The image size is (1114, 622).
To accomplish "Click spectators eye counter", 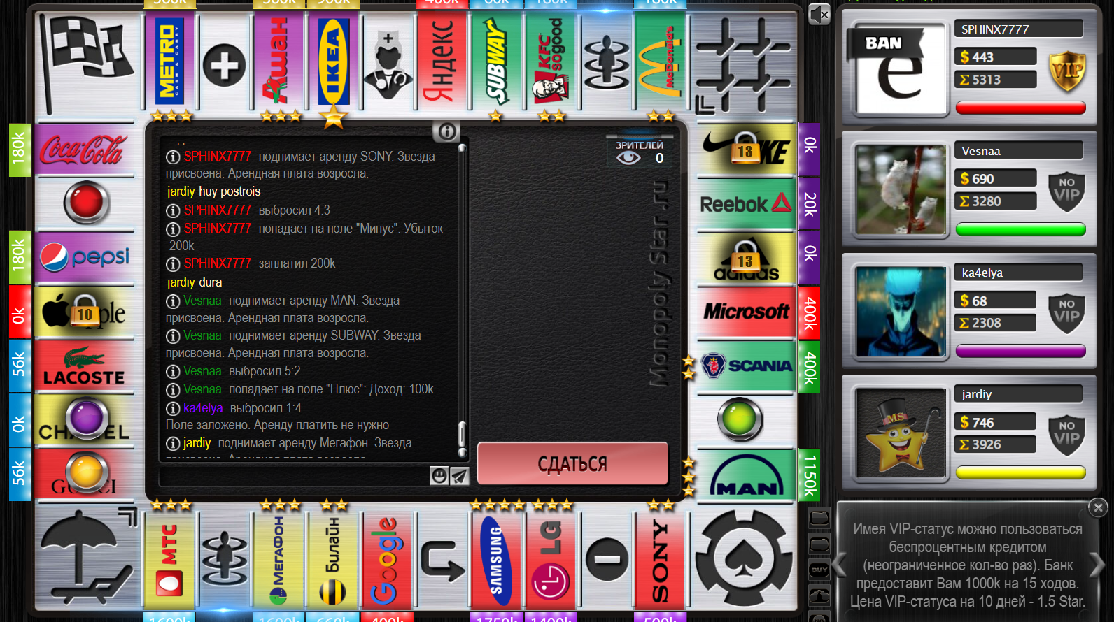I will (x=640, y=152).
